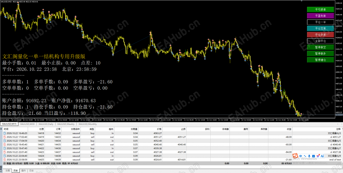Toggle 暂停做多 to pause long buying
Screen dimensions: 343x173
coord(320,53)
